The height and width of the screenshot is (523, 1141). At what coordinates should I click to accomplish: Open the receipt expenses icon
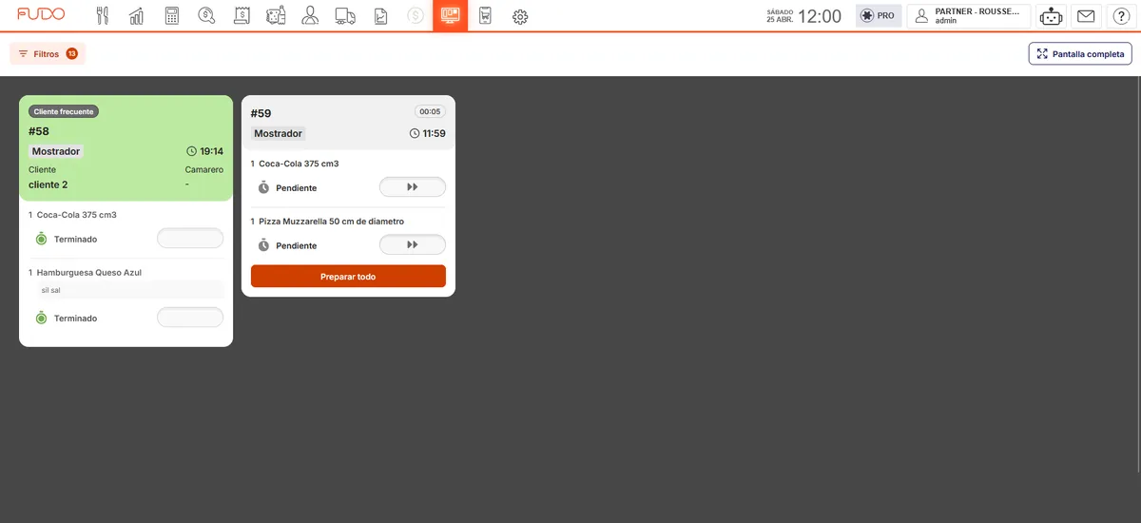242,16
